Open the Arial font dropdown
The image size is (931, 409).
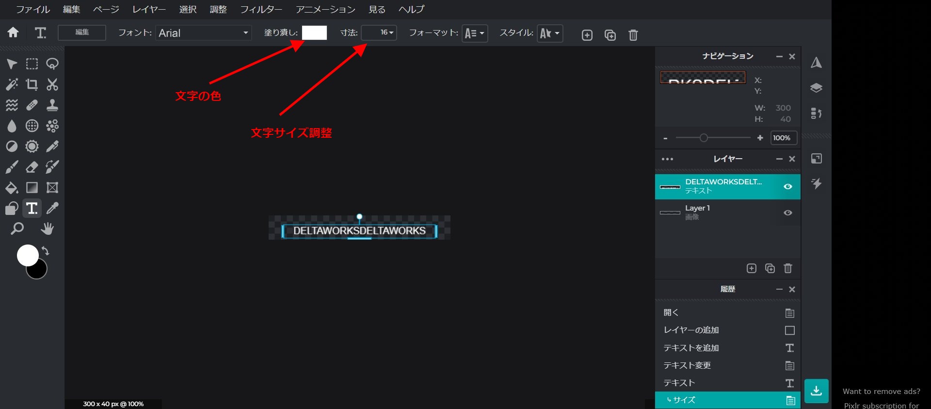(x=203, y=33)
